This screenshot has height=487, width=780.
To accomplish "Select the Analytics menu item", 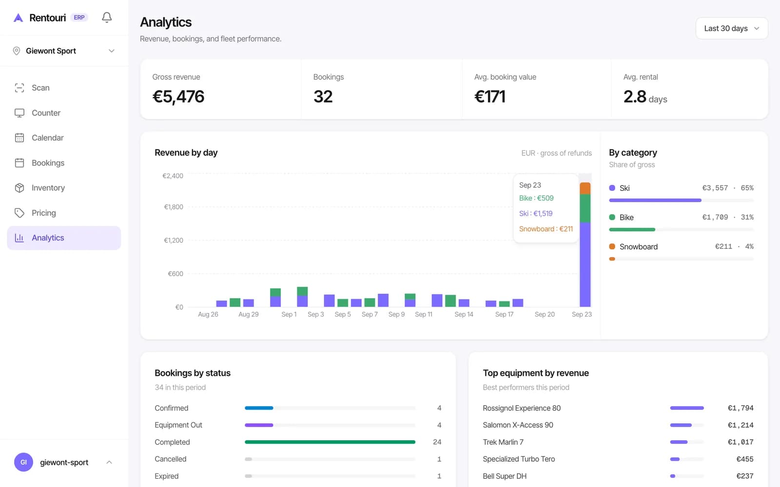I will pyautogui.click(x=64, y=238).
